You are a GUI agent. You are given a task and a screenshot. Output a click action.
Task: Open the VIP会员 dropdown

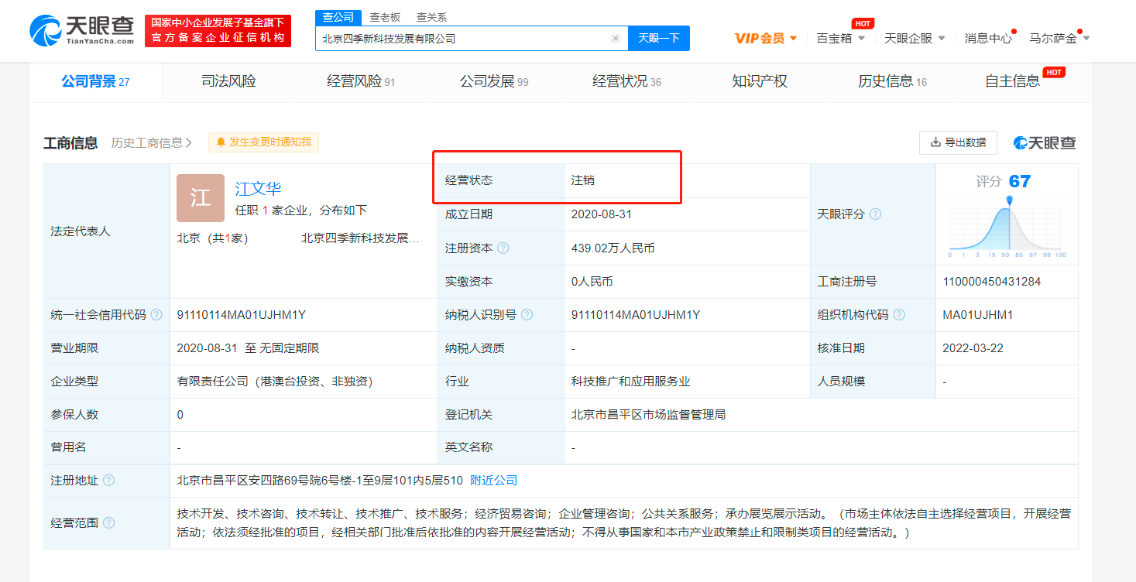pyautogui.click(x=766, y=38)
